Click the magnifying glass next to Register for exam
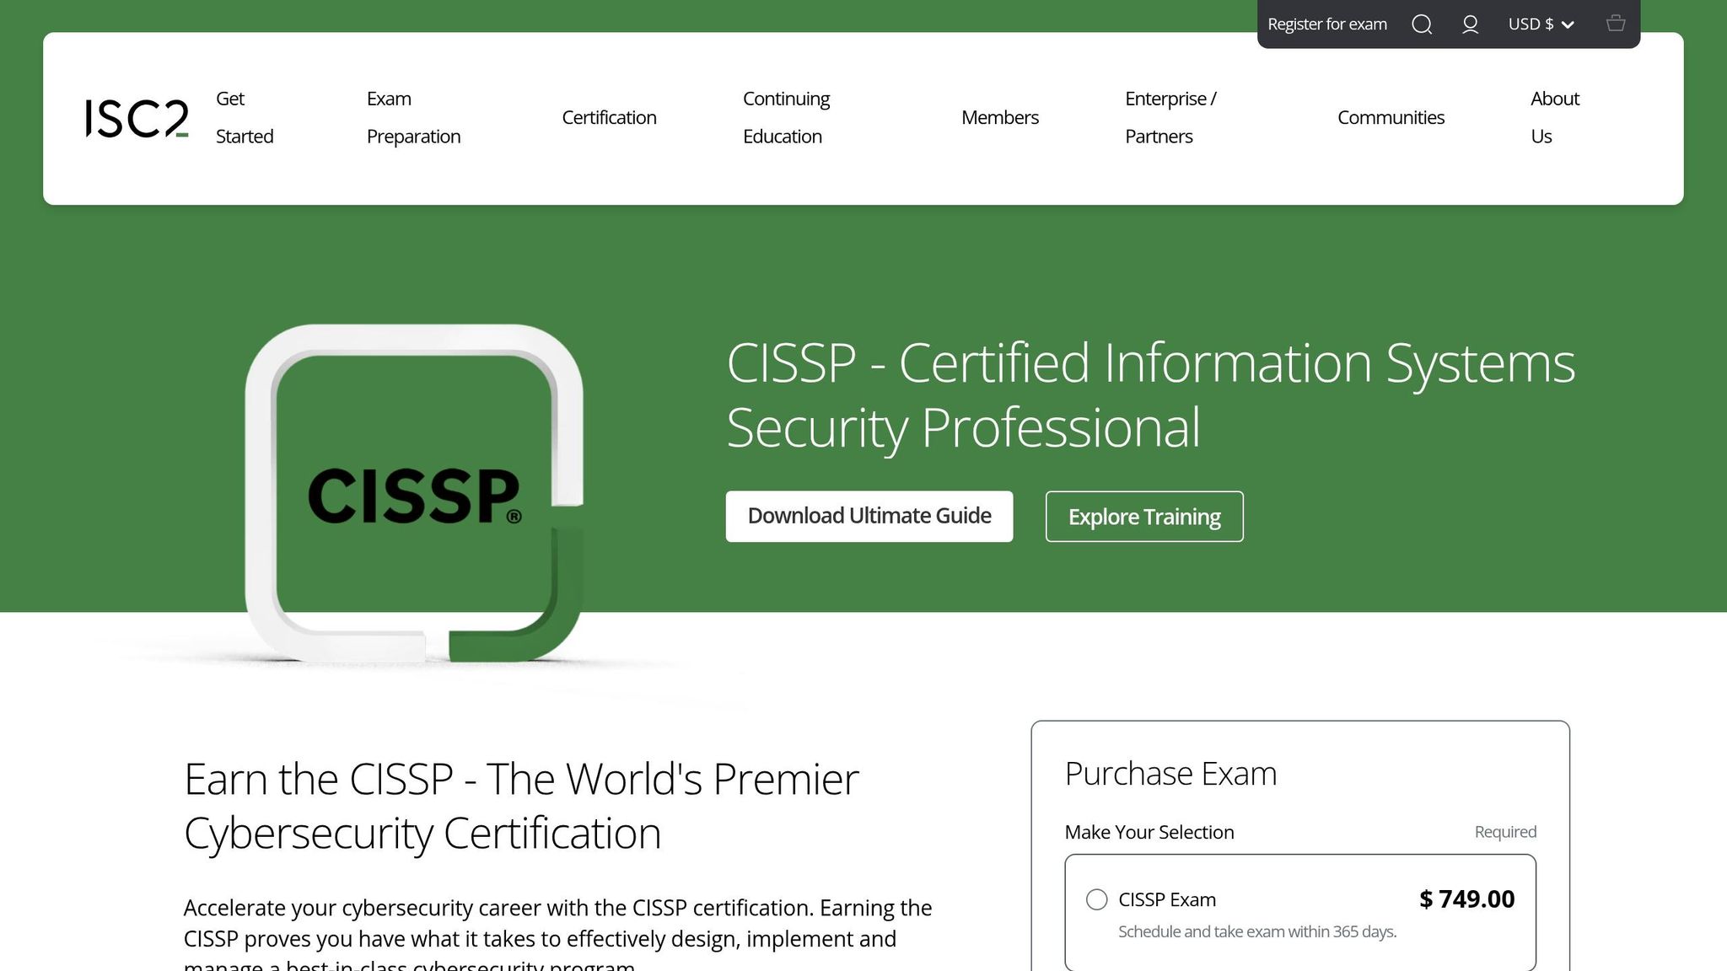The image size is (1727, 971). [1423, 24]
